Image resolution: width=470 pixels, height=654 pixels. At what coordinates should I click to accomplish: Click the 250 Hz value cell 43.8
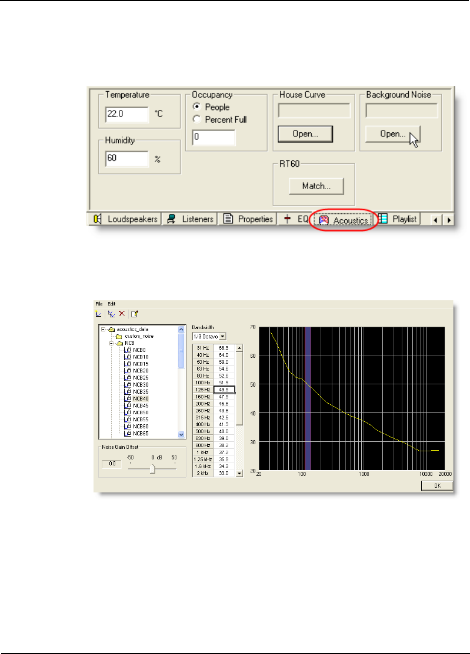pyautogui.click(x=224, y=410)
